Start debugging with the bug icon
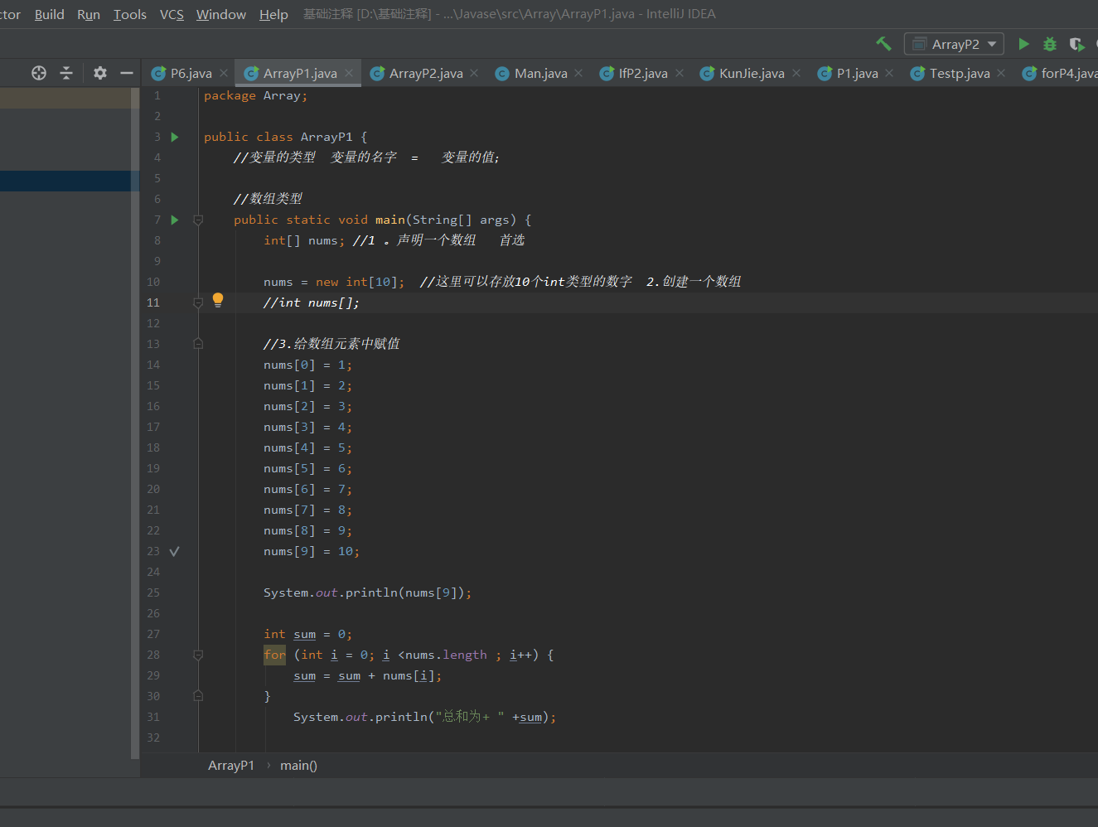 1050,44
